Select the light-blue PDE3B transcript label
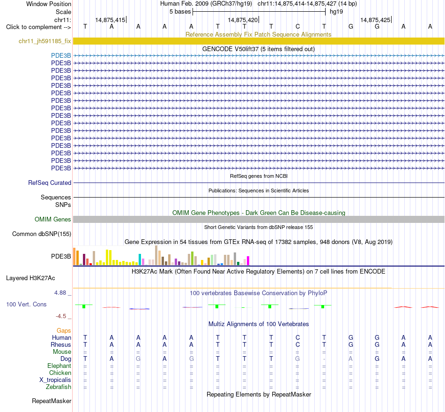The width and height of the screenshot is (445, 412). pyautogui.click(x=61, y=55)
